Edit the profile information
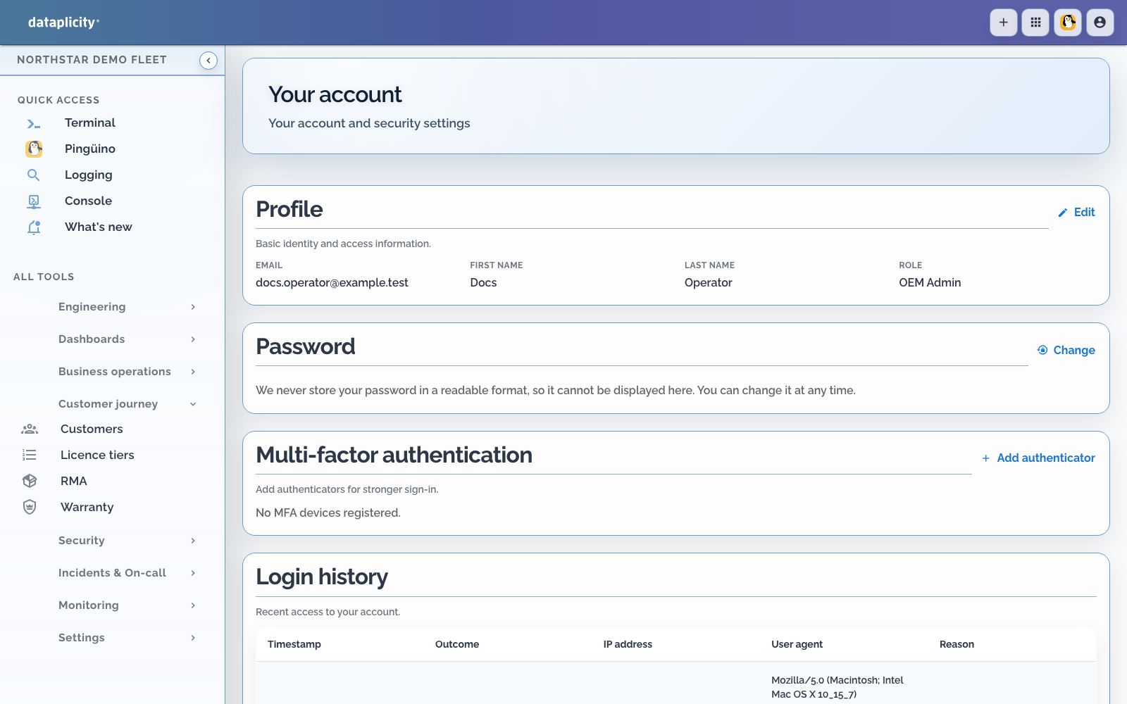The height and width of the screenshot is (704, 1127). (1076, 213)
